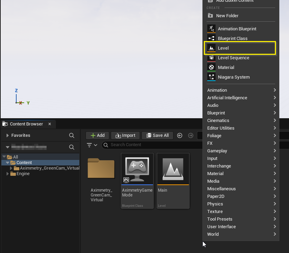
Task: Click the Material sphere icon
Action: (211, 67)
